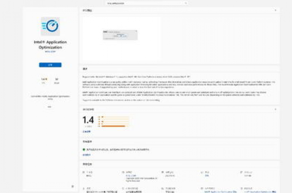The image size is (292, 193).
Task: Expand the ratings and reviews section chevron
Action: coord(276,109)
